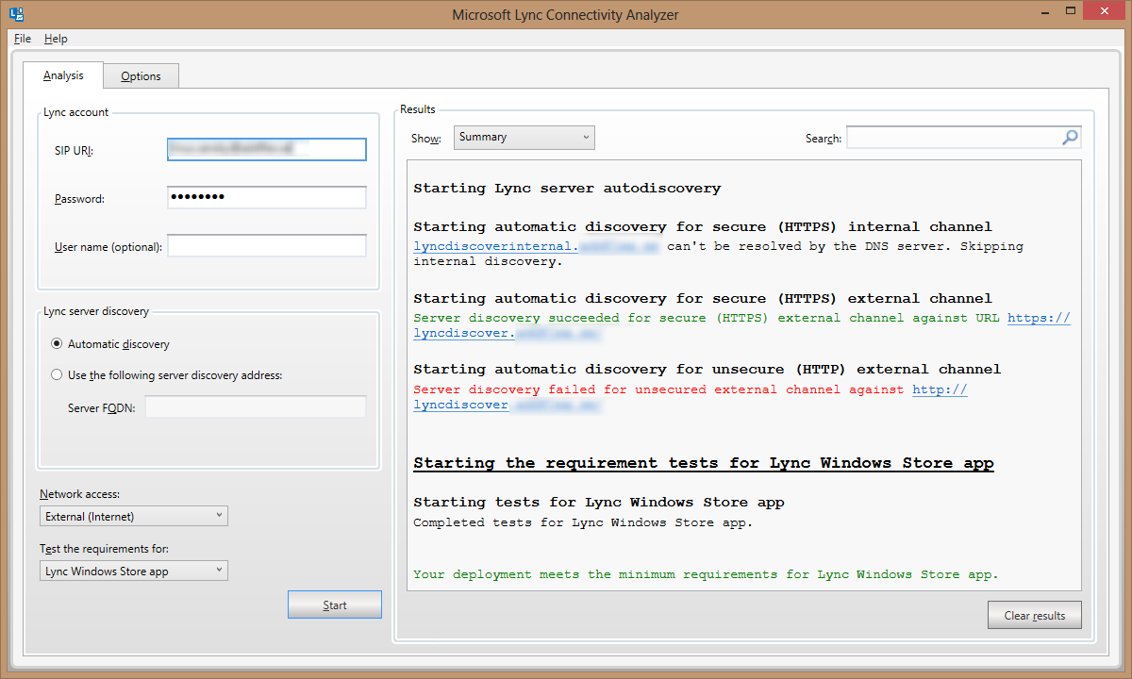Switch to the Analysis tab
Viewport: 1132px width, 679px height.
(63, 75)
